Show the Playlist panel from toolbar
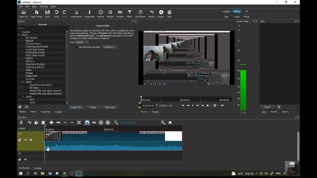 point(110,14)
